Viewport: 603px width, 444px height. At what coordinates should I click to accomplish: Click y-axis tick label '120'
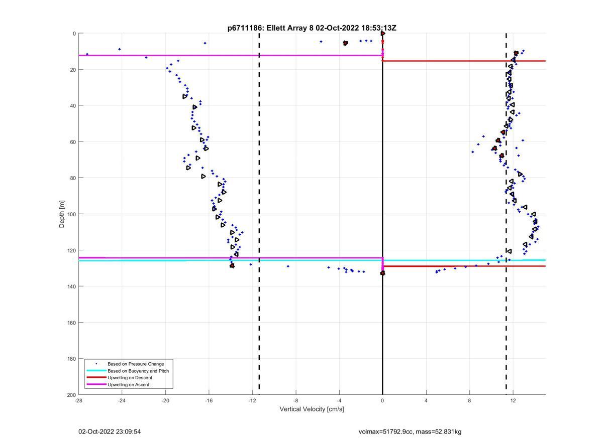[x=71, y=250]
